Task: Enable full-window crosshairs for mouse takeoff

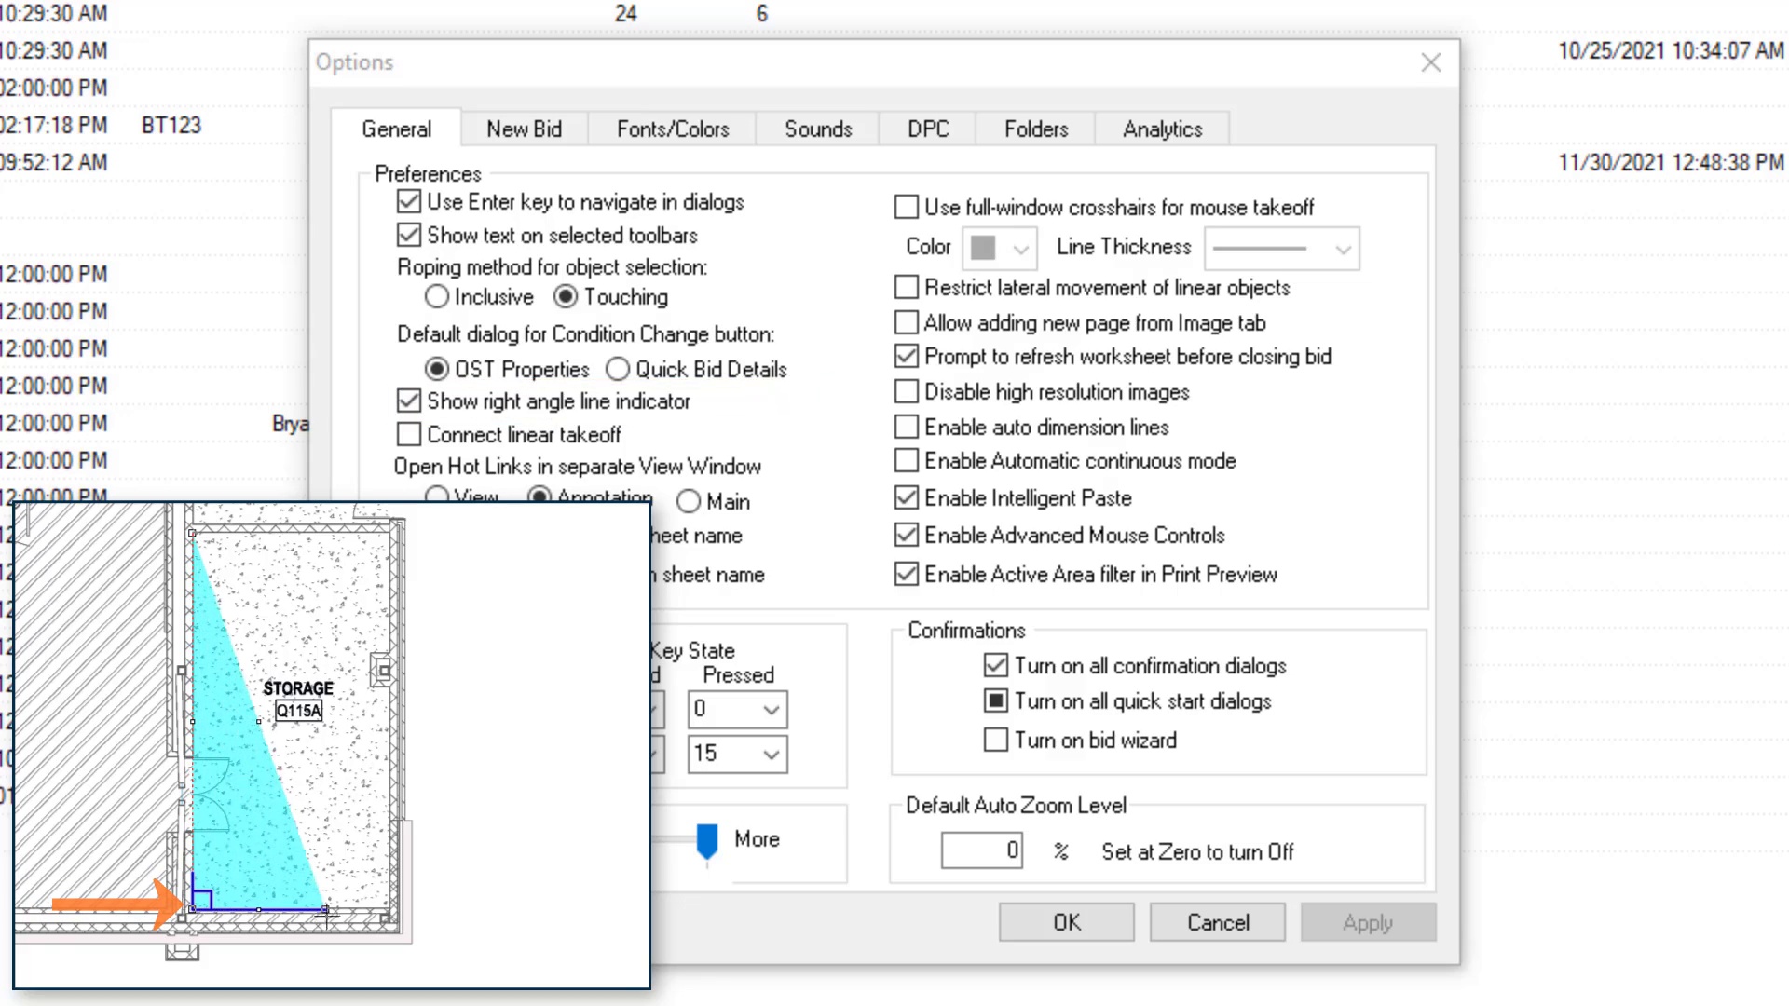Action: point(906,207)
